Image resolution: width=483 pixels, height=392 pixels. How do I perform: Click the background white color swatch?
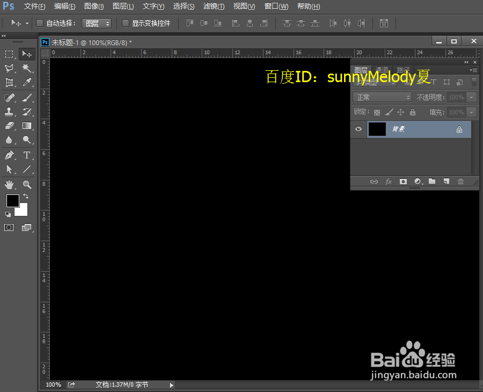24,212
